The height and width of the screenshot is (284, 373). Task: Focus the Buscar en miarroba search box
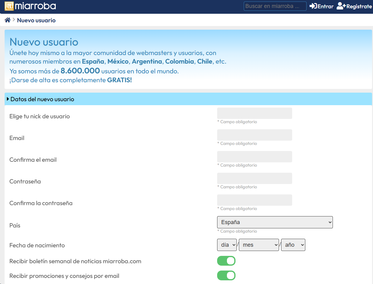point(275,6)
